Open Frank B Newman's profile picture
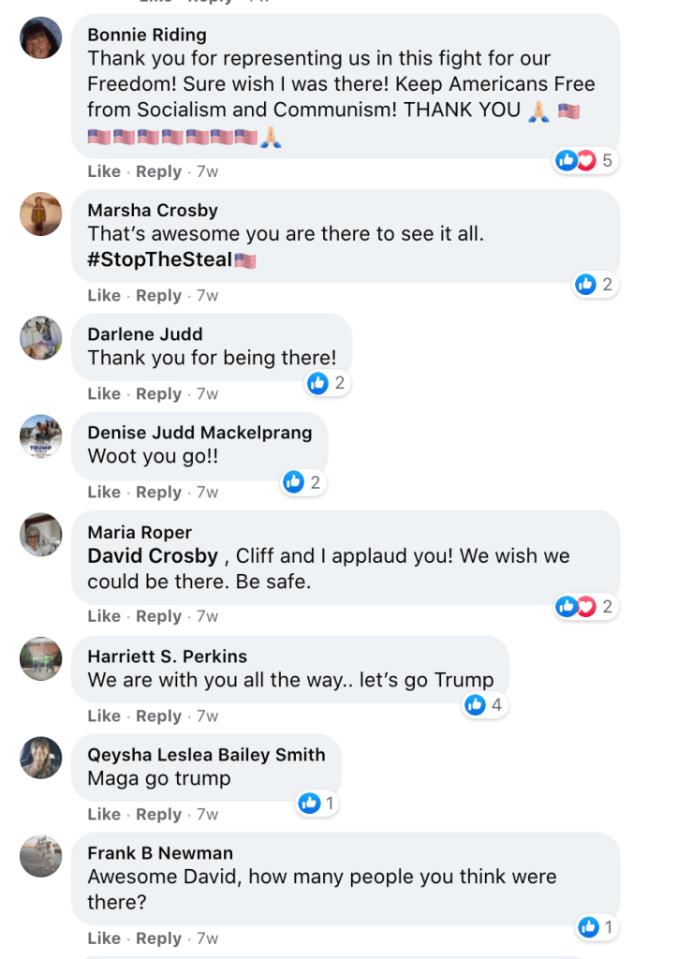The image size is (678, 959). point(40,855)
